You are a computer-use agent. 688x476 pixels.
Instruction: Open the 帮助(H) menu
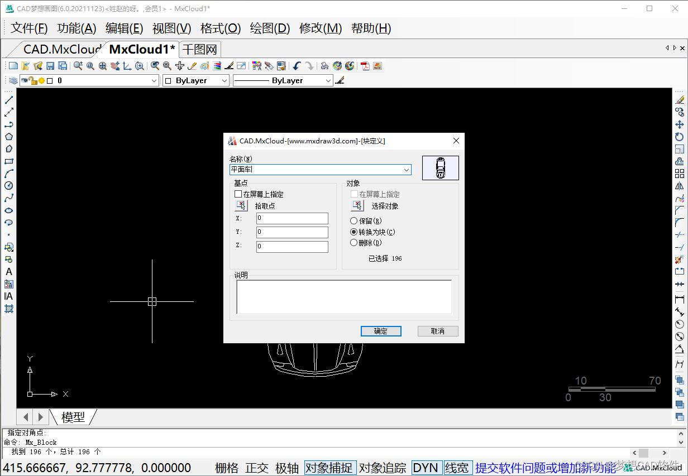click(371, 28)
